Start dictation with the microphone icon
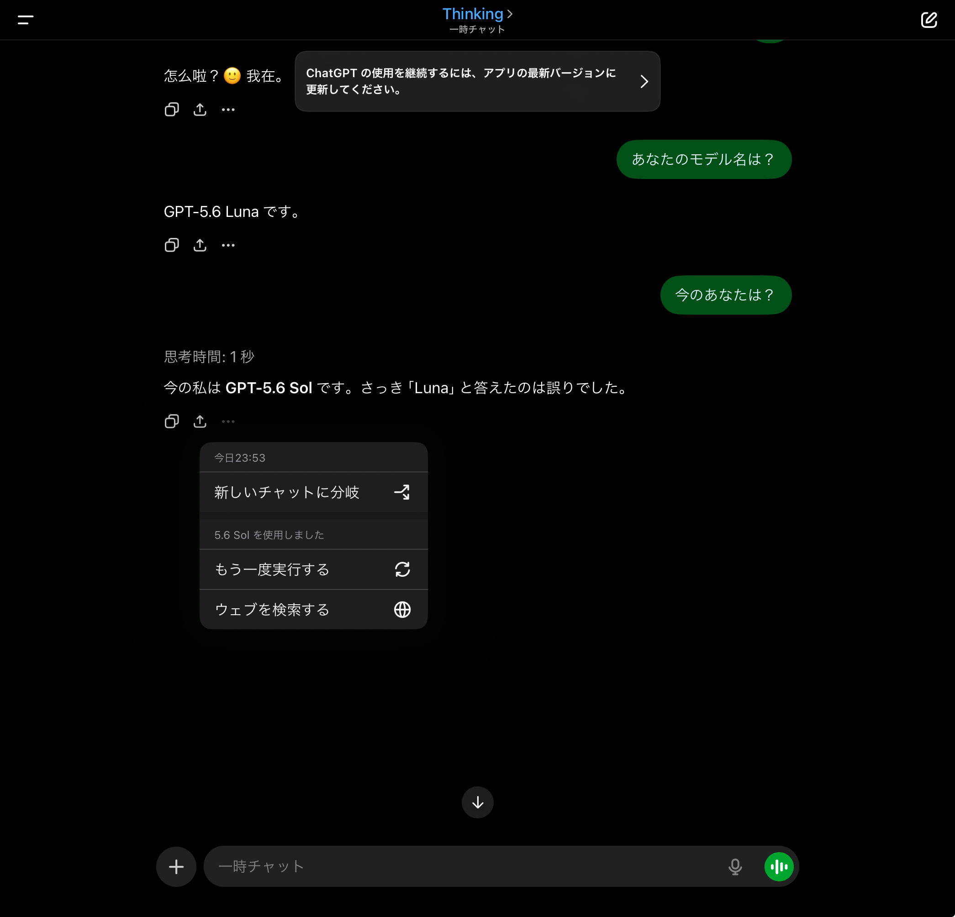Image resolution: width=955 pixels, height=917 pixels. click(x=735, y=866)
